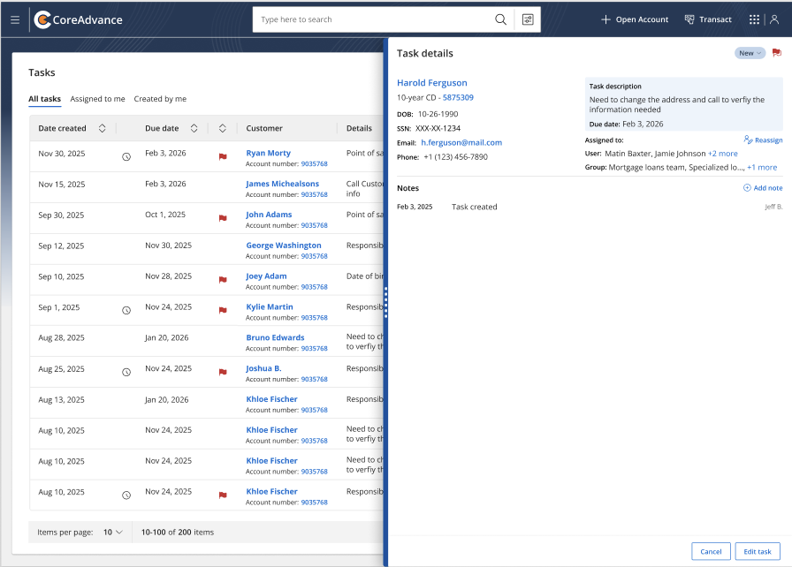
Task: Click the Transact button
Action: [708, 19]
